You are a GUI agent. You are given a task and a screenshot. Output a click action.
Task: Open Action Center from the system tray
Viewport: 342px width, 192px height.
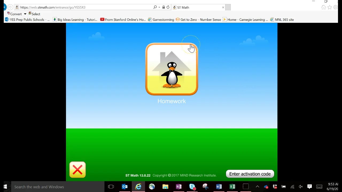coord(309,187)
